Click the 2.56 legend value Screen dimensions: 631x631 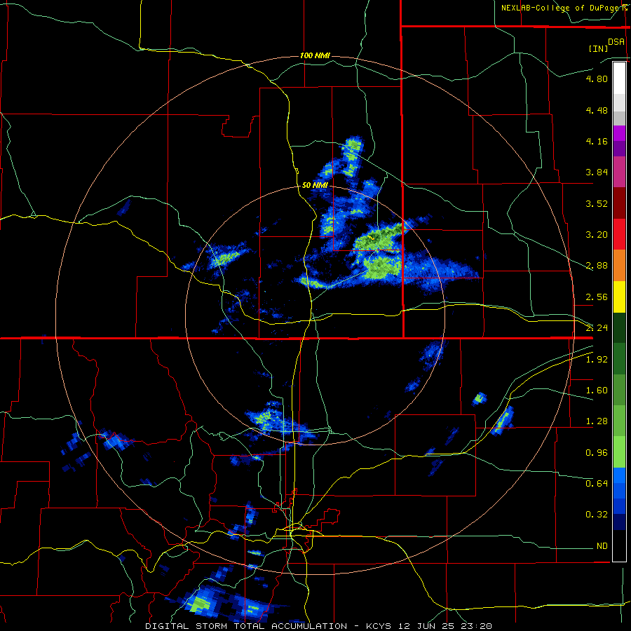pyautogui.click(x=597, y=297)
